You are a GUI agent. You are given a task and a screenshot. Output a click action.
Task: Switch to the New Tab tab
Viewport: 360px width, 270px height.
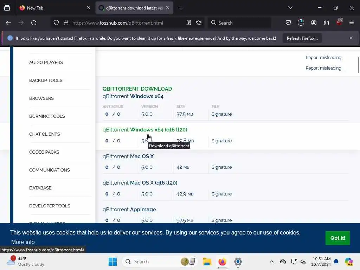click(x=54, y=8)
